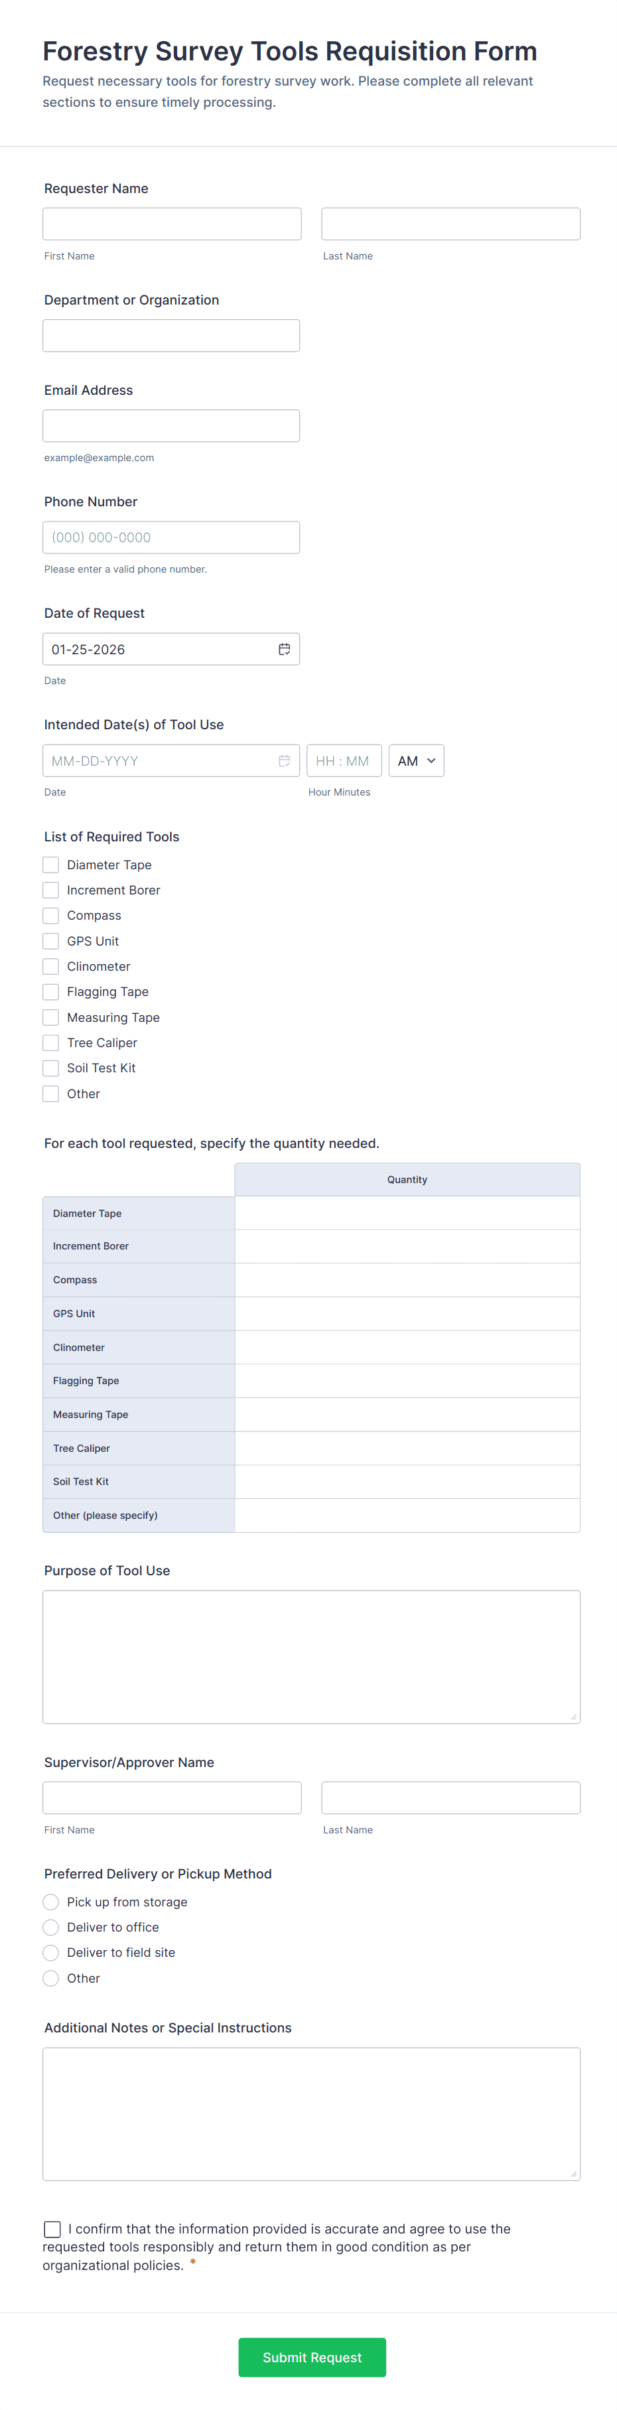Tick the Soil Test Kit checkbox
The width and height of the screenshot is (617, 2410).
tap(50, 1068)
